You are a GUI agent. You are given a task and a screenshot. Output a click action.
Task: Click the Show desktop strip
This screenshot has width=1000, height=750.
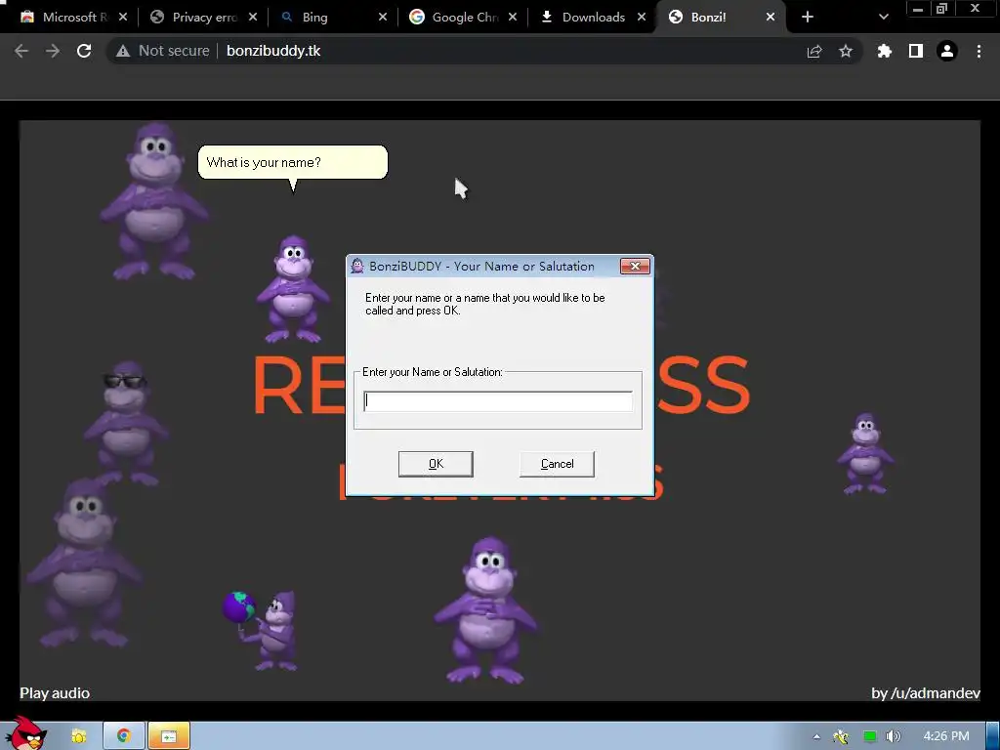pyautogui.click(x=993, y=736)
